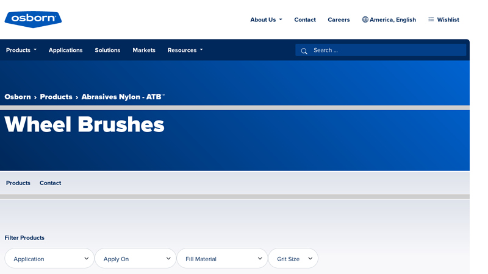Switch to the Contact tab below the banner
The height and width of the screenshot is (274, 488).
point(50,183)
